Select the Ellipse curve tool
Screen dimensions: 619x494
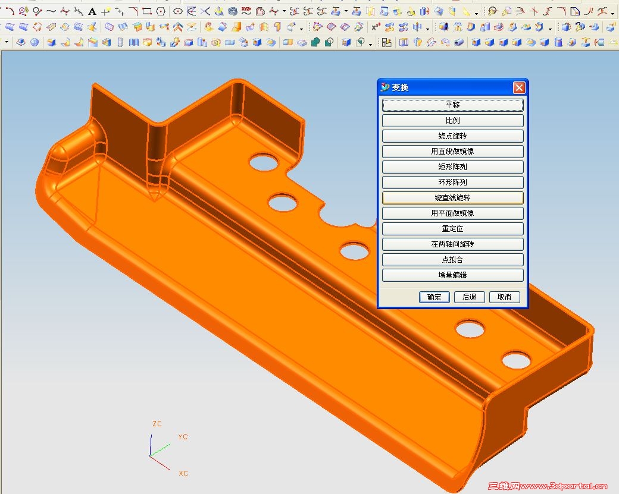click(177, 11)
